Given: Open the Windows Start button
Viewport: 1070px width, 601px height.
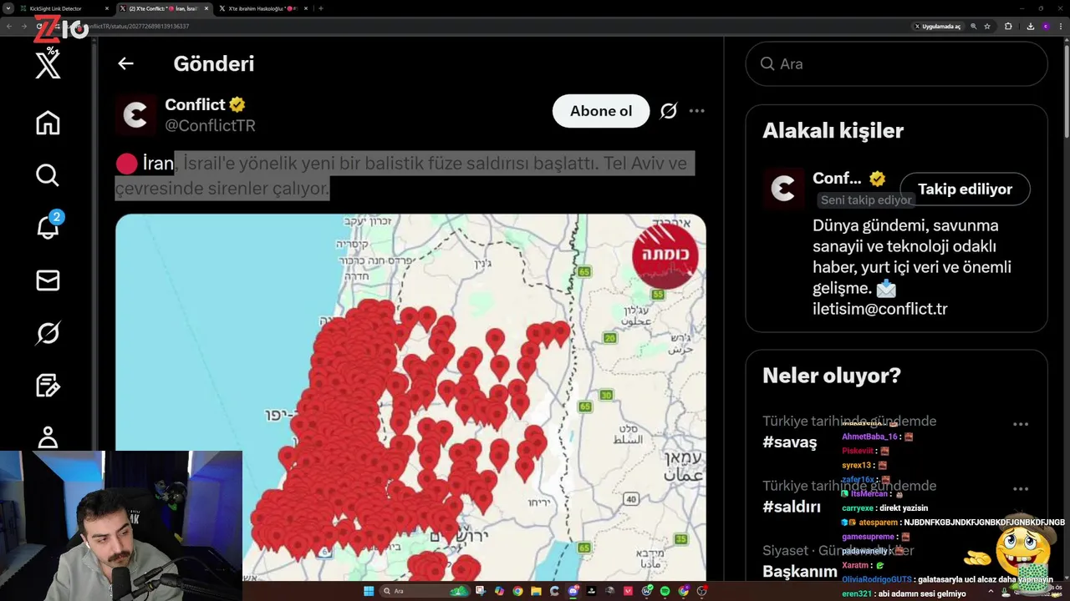Looking at the screenshot, I should click(x=369, y=591).
